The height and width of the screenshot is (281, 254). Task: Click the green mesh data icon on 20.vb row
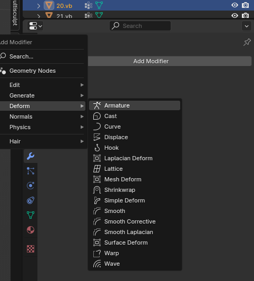[x=99, y=5]
